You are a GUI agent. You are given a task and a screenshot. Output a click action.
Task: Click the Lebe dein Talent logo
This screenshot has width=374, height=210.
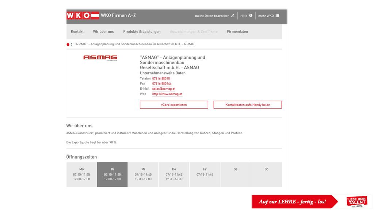[x=357, y=202]
